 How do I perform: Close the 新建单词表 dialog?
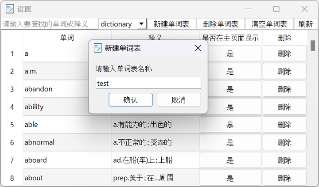pyautogui.click(x=198, y=48)
